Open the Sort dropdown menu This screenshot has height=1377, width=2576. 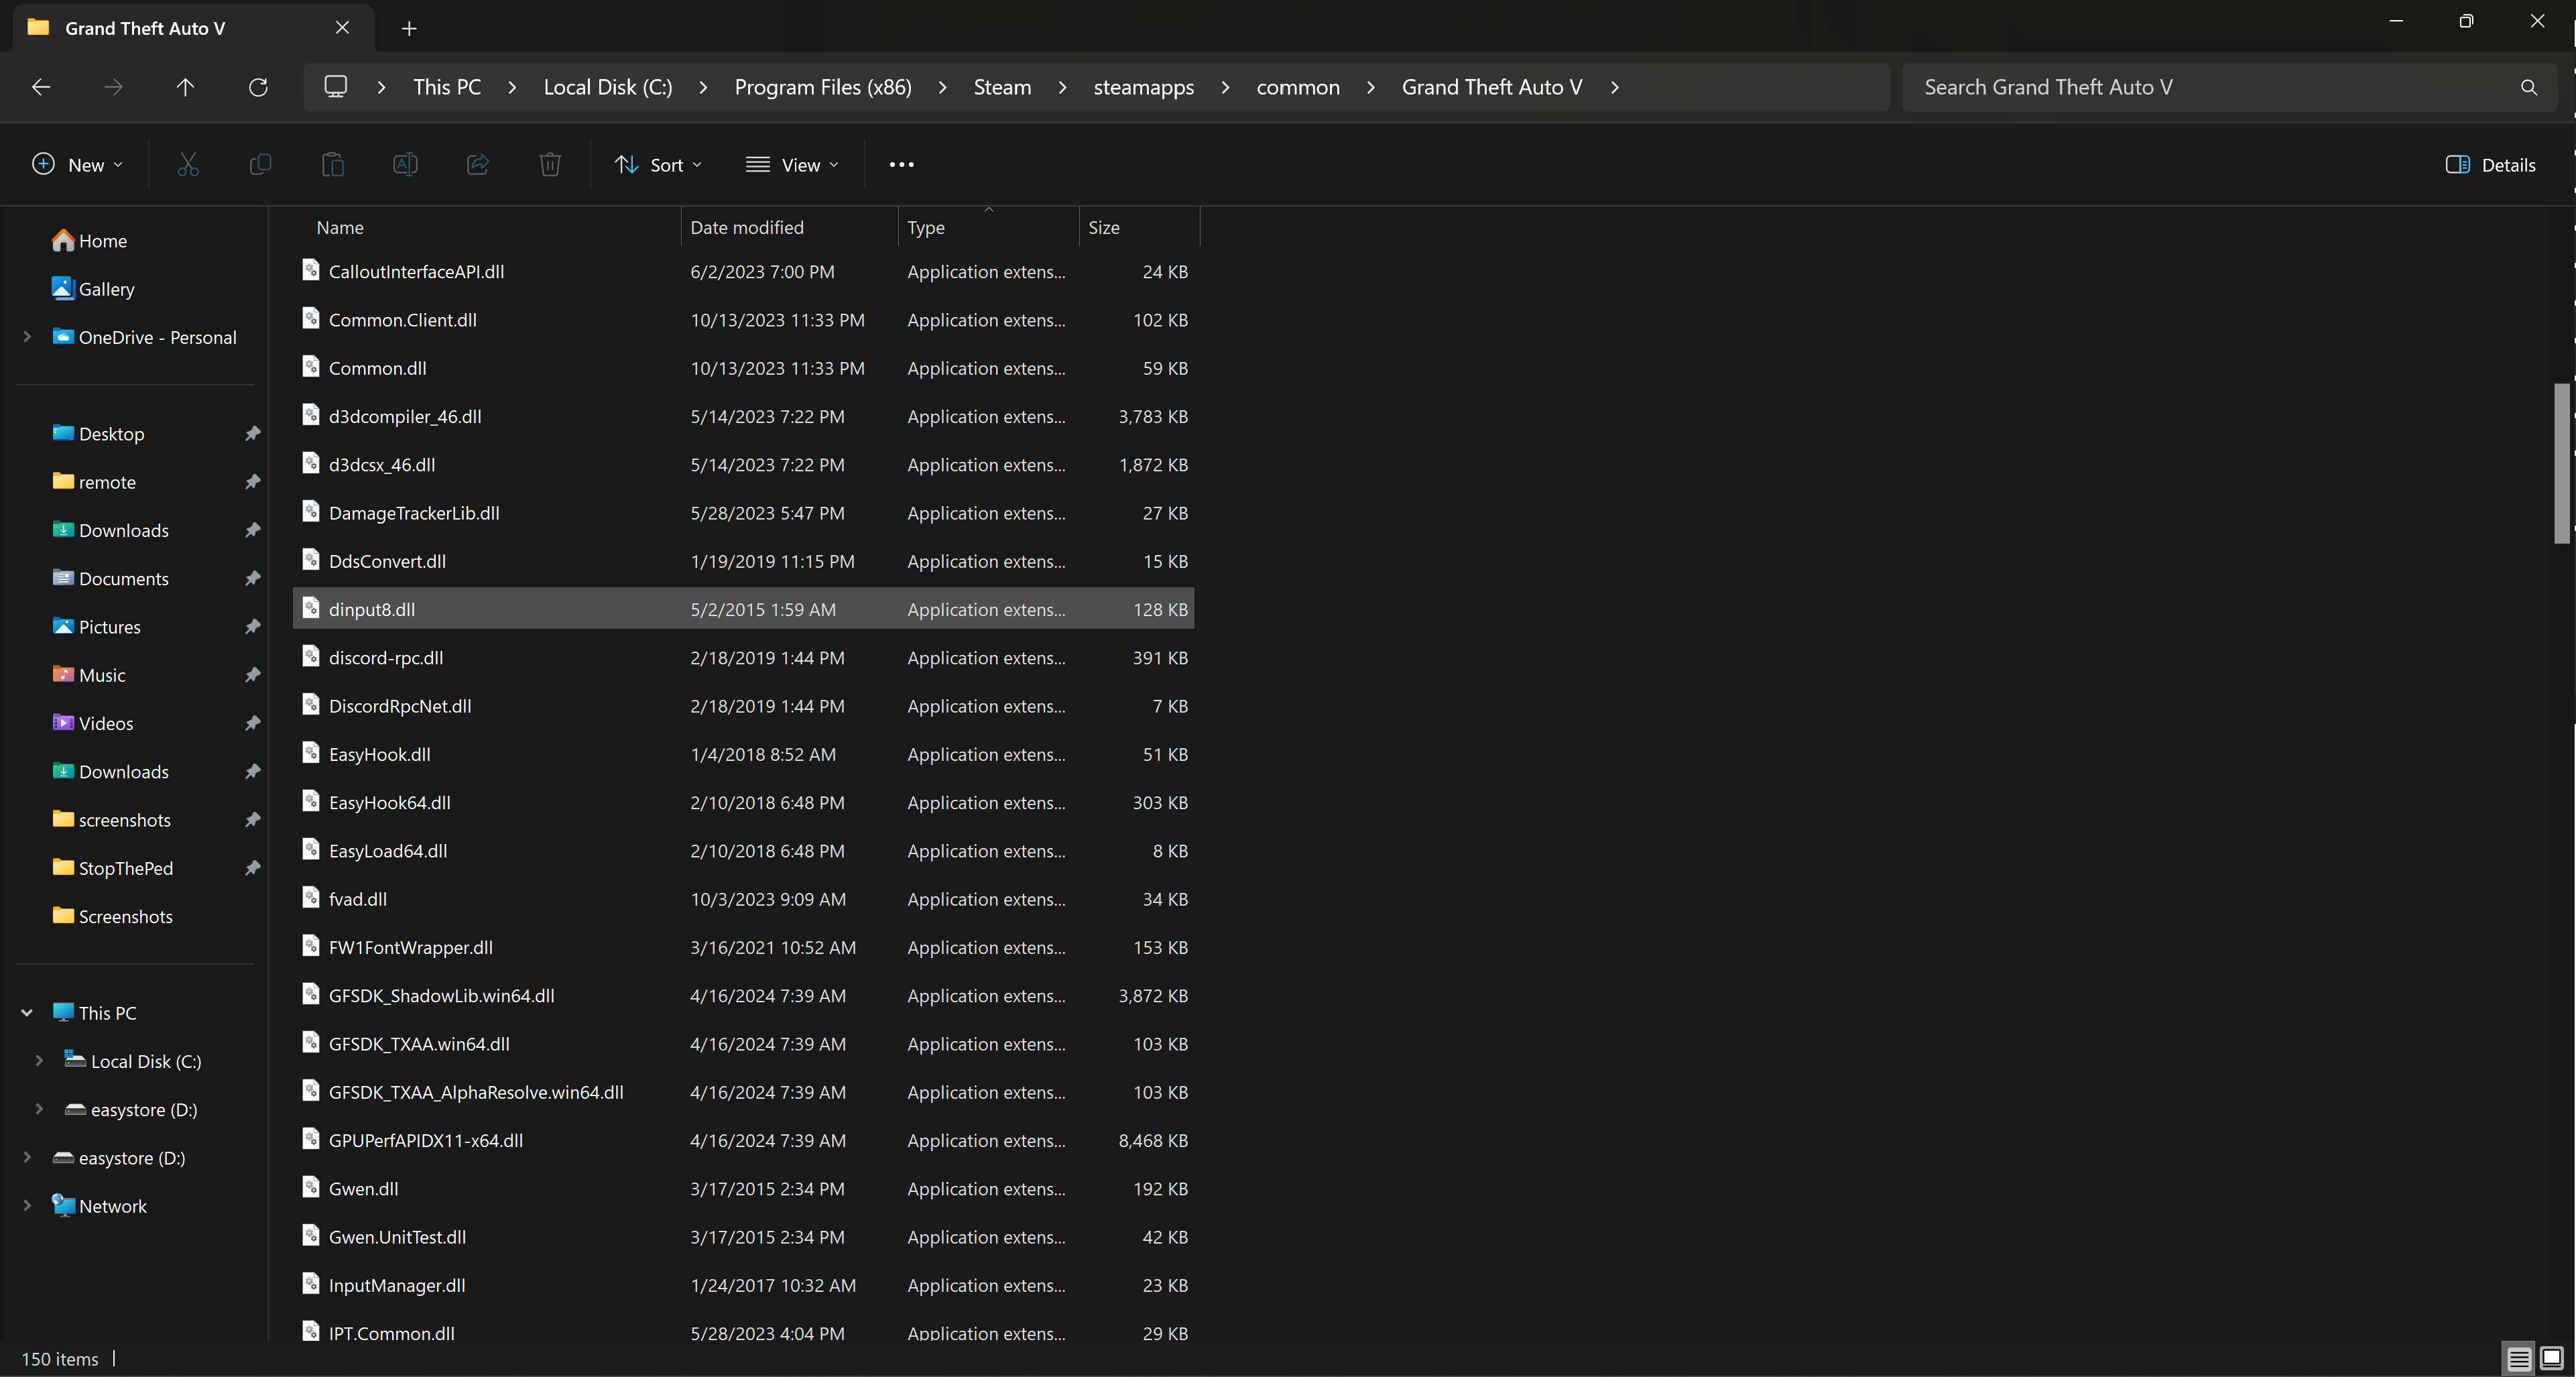point(658,165)
